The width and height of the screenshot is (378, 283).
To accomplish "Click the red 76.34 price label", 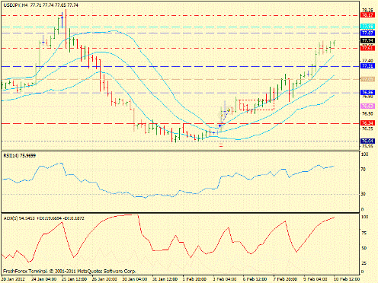I will click(x=367, y=123).
